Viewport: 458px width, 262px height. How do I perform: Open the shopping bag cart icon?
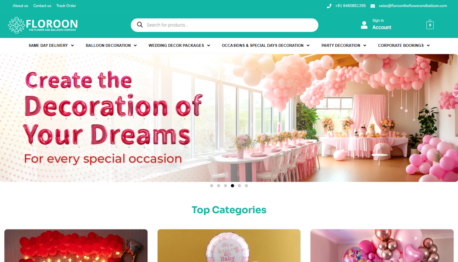[430, 24]
